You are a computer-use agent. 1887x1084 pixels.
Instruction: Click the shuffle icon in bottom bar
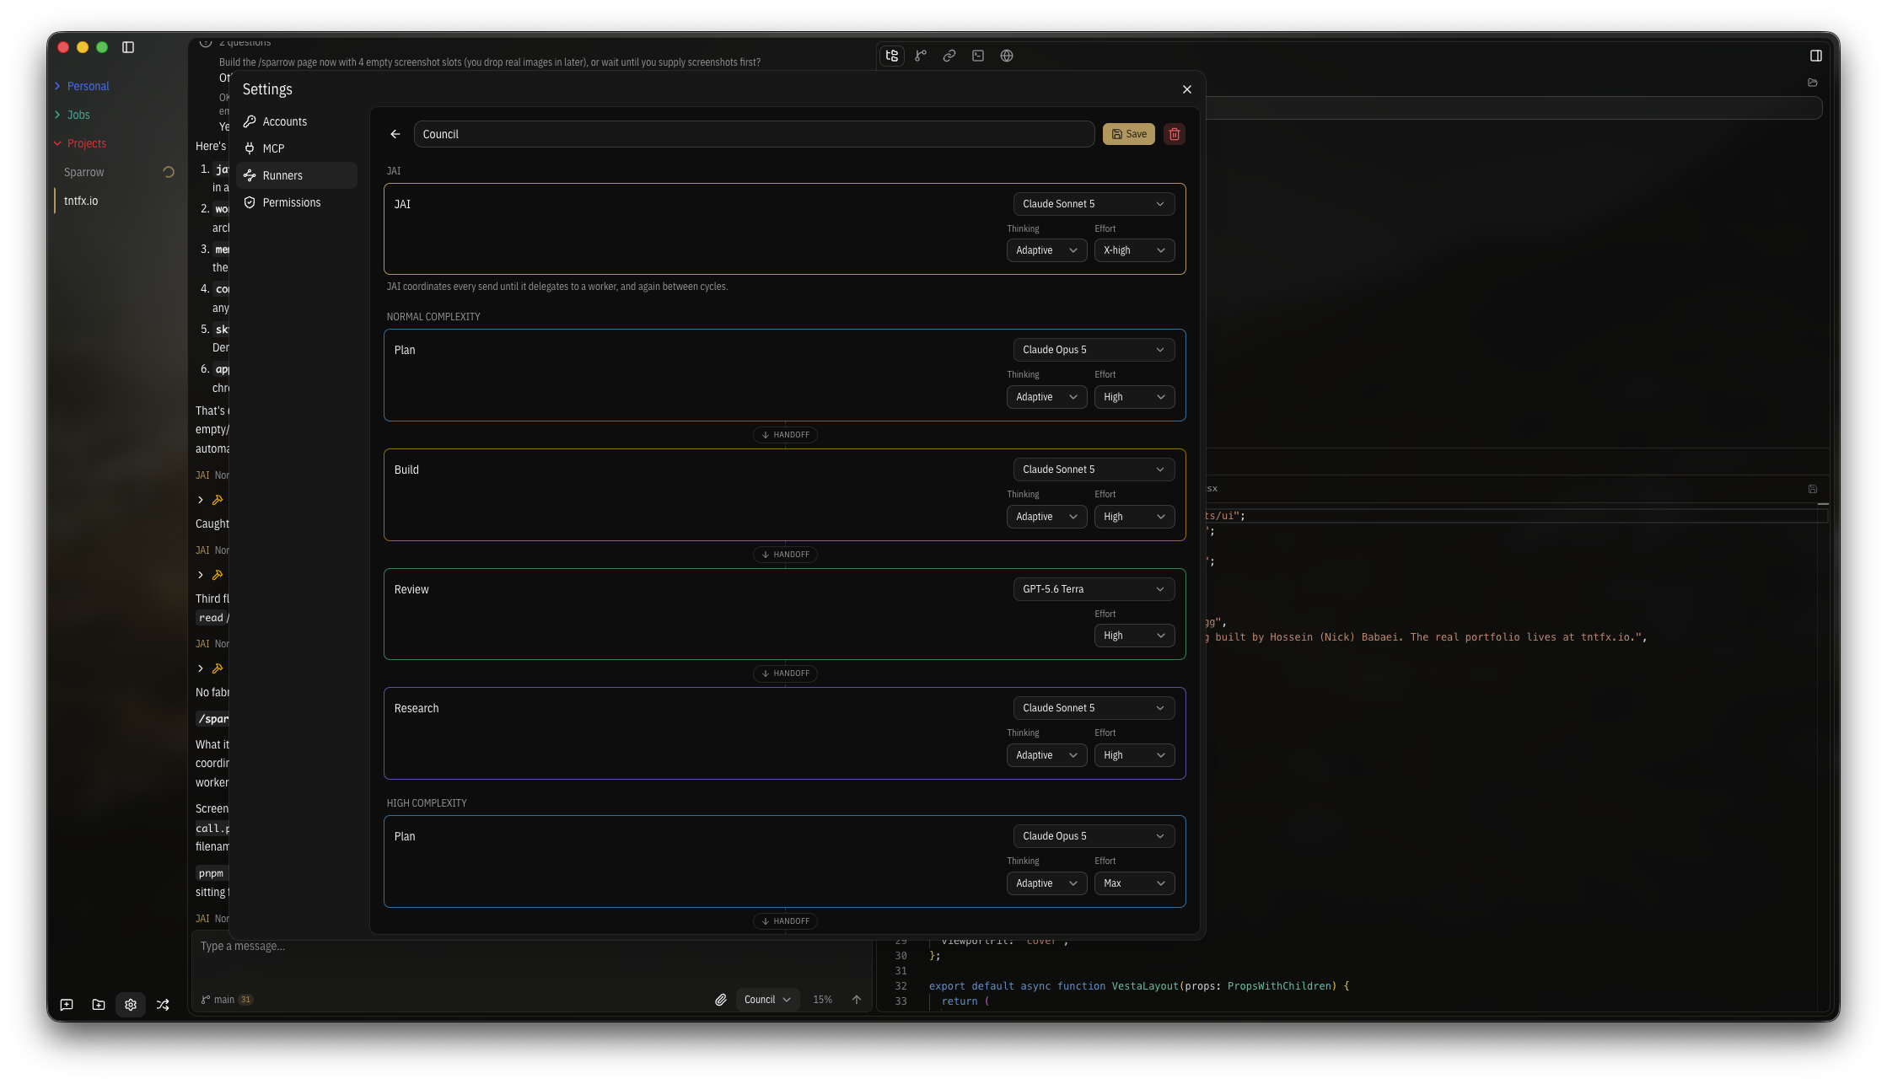[x=163, y=1005]
